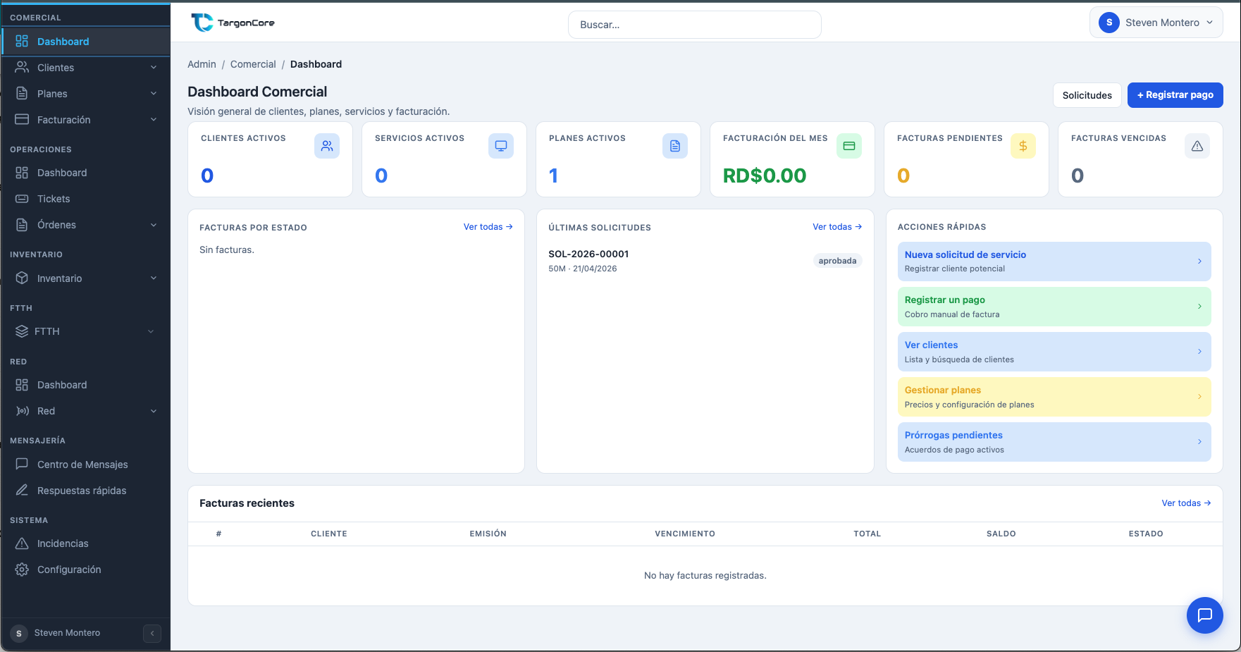Go to Centro de Mensajes
The height and width of the screenshot is (652, 1241).
coord(85,465)
